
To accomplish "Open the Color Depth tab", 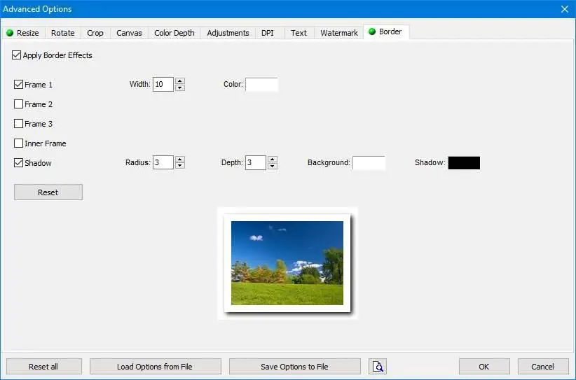I will [174, 33].
